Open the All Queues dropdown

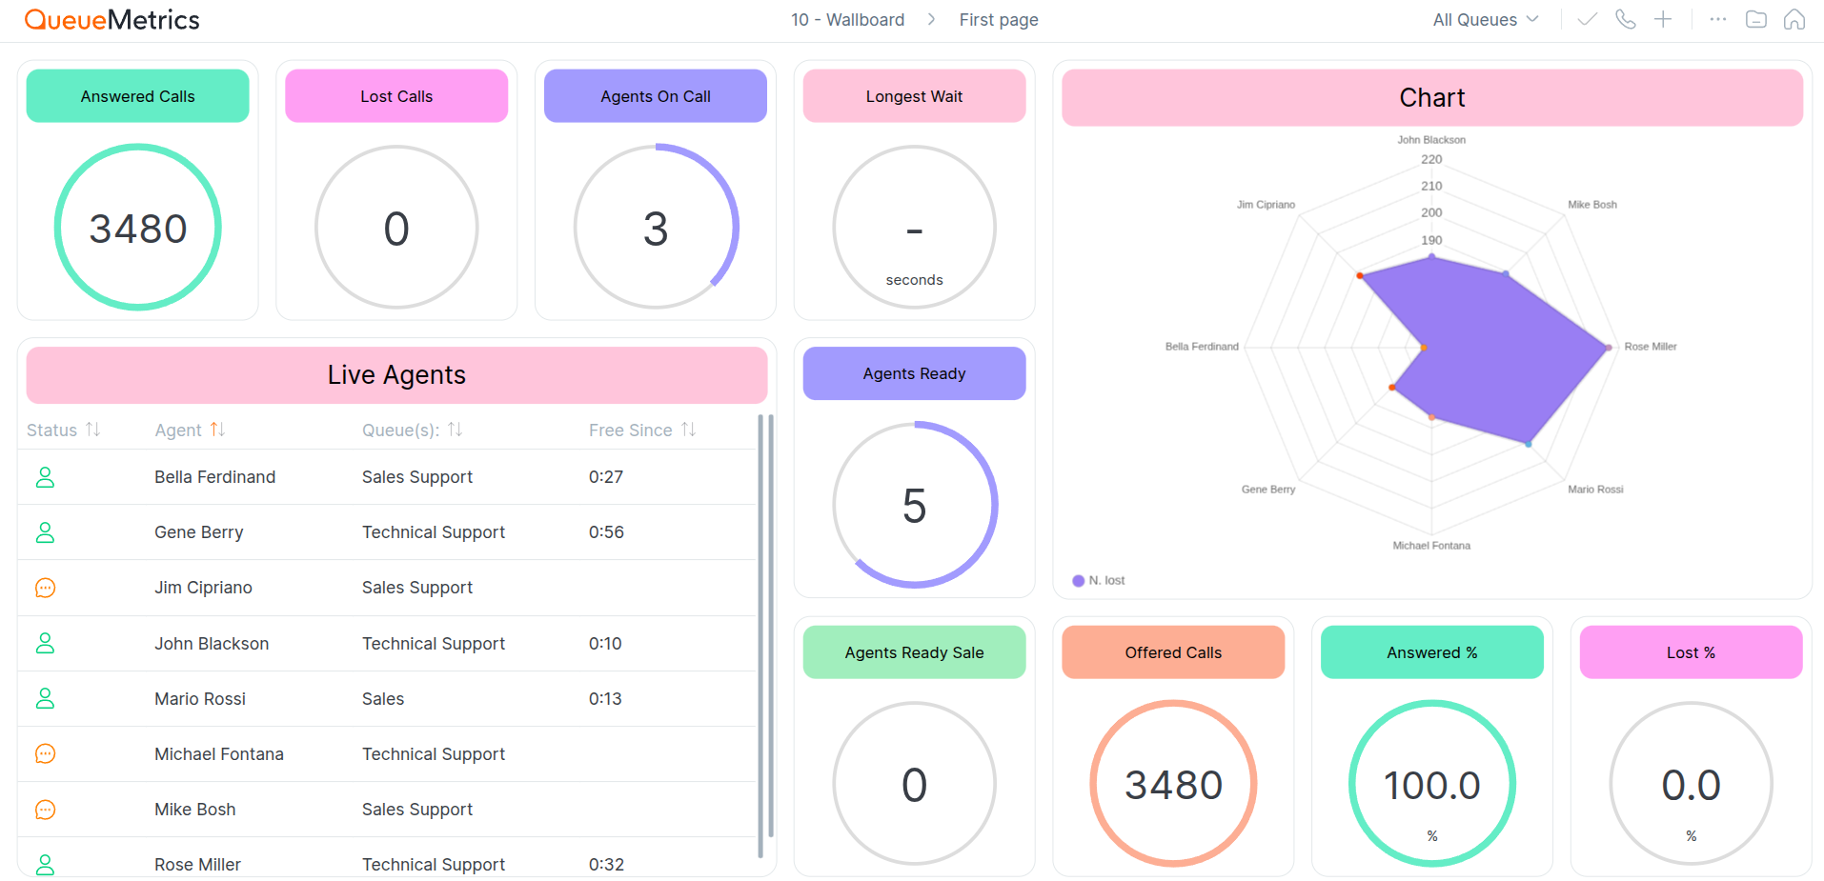(x=1485, y=20)
